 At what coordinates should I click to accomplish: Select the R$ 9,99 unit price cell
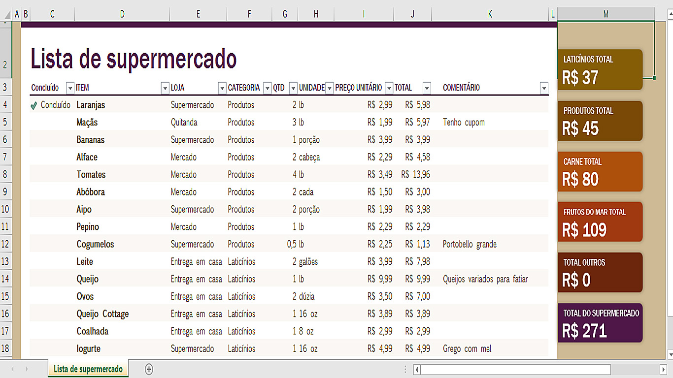pyautogui.click(x=364, y=279)
